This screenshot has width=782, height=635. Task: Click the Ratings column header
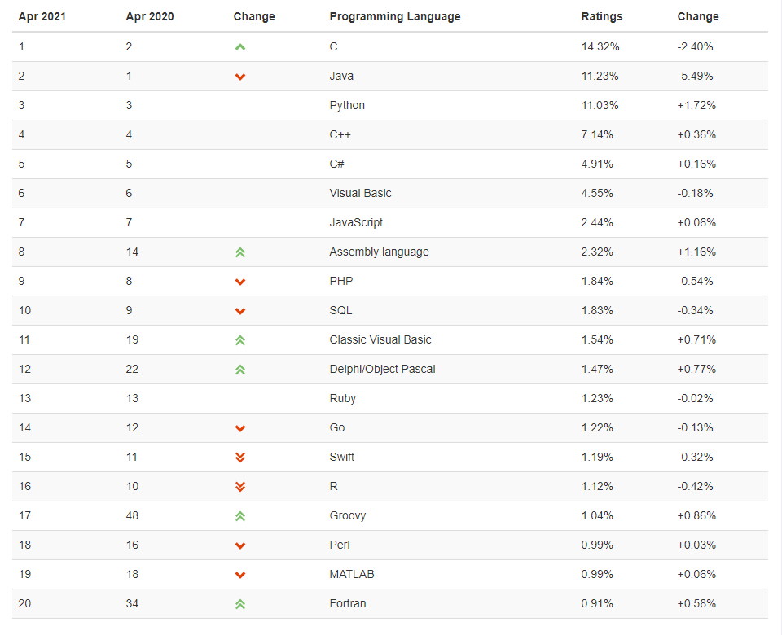coord(601,16)
